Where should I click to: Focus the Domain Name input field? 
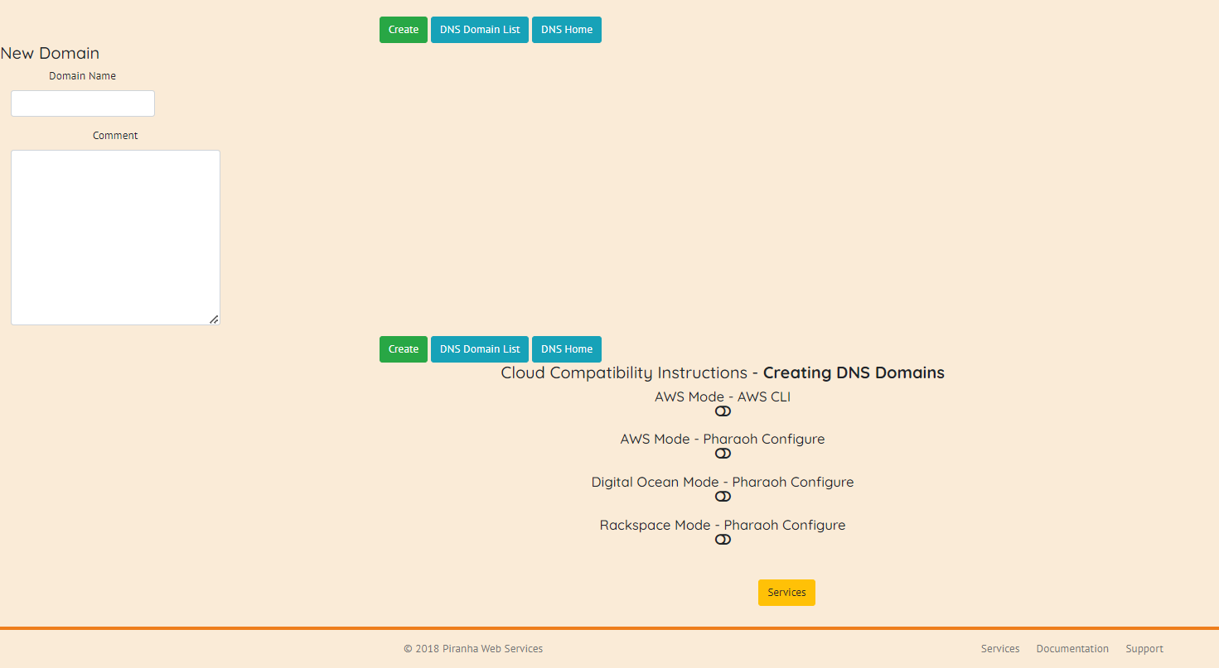83,103
